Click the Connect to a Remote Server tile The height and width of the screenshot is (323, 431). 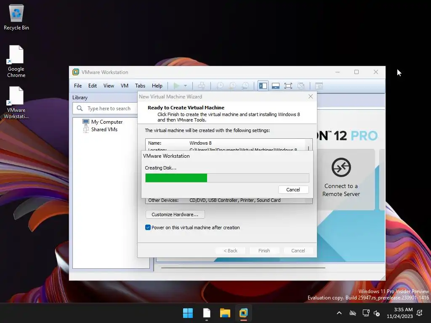tap(346, 180)
